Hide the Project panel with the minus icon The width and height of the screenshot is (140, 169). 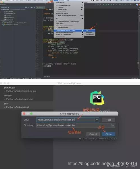pos(34,7)
